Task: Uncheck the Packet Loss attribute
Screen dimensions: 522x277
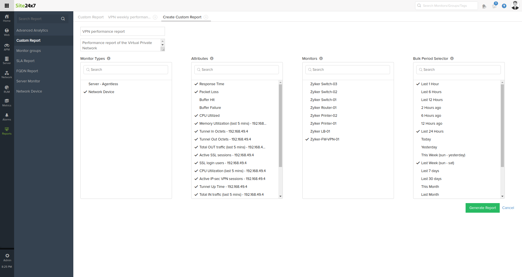Action: 209,92
